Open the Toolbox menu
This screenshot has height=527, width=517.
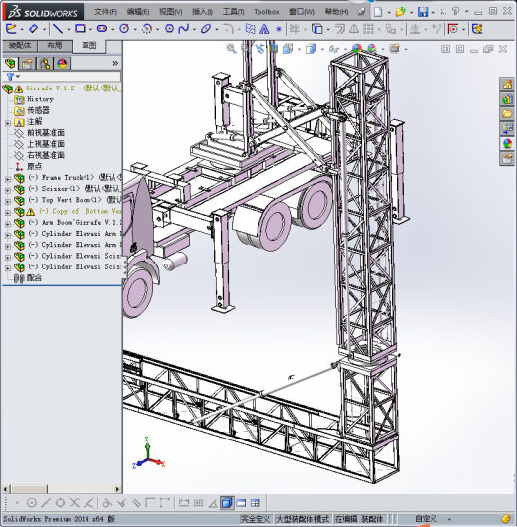tap(266, 12)
